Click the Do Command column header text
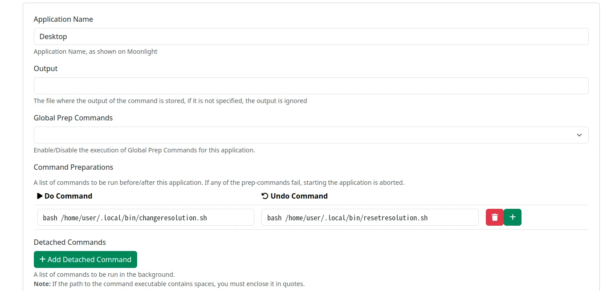 [x=68, y=196]
